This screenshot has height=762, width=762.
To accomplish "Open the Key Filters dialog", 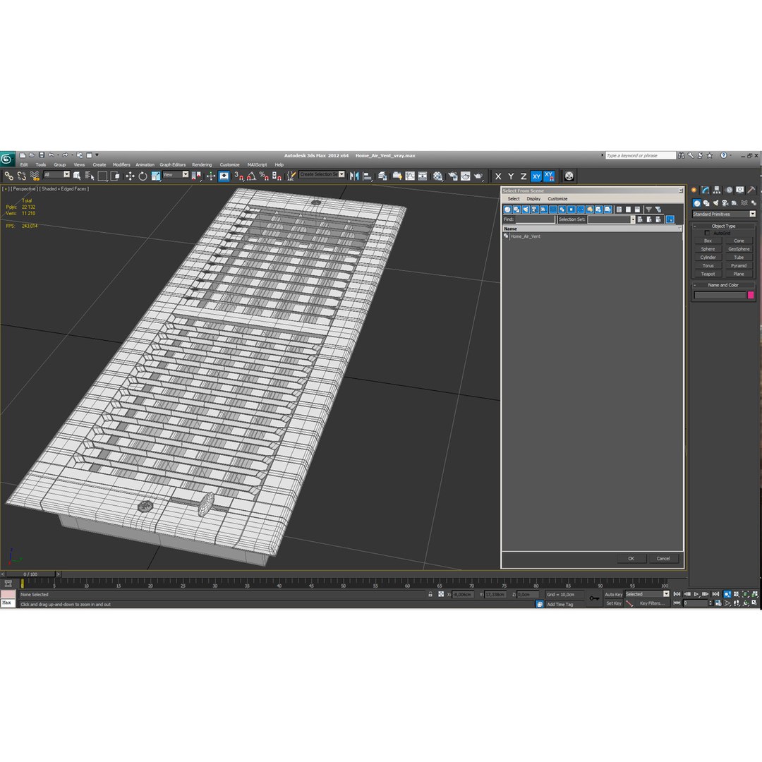I will coord(652,603).
